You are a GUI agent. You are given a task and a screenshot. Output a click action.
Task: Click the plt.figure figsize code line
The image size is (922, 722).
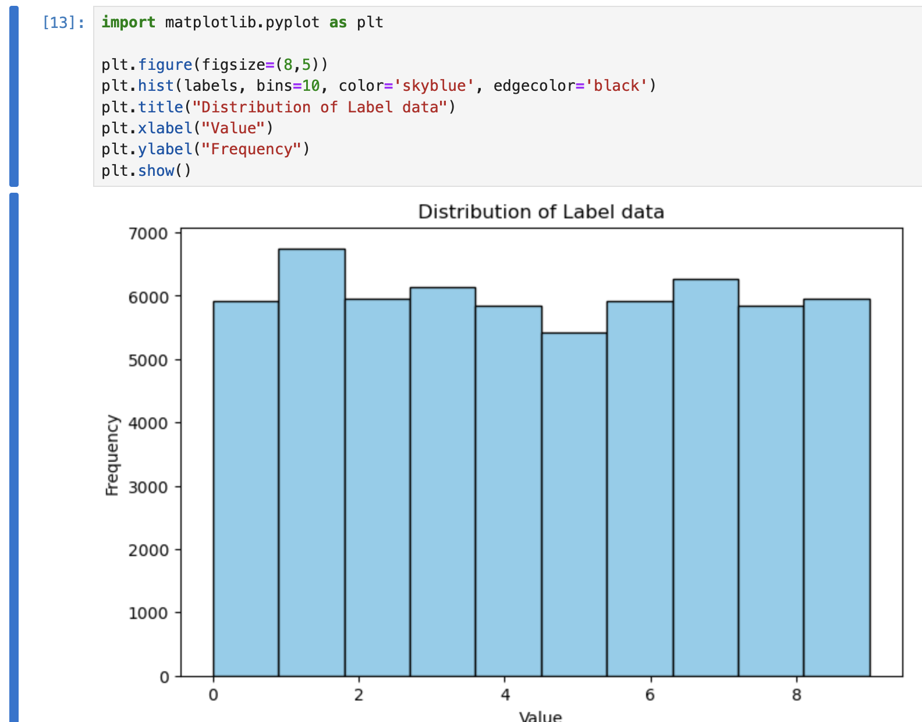tap(214, 65)
